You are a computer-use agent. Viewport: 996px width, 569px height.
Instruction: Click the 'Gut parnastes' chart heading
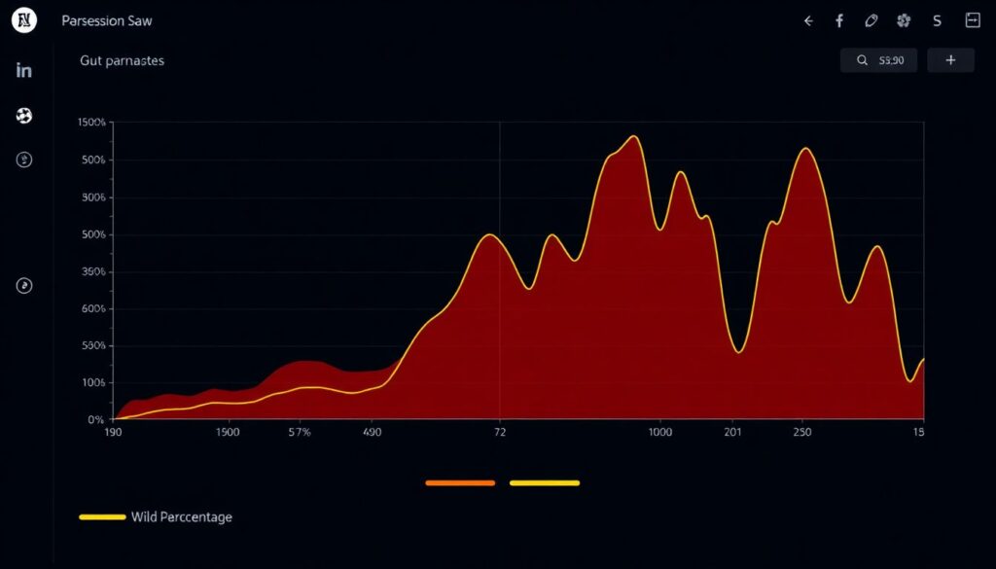point(122,60)
